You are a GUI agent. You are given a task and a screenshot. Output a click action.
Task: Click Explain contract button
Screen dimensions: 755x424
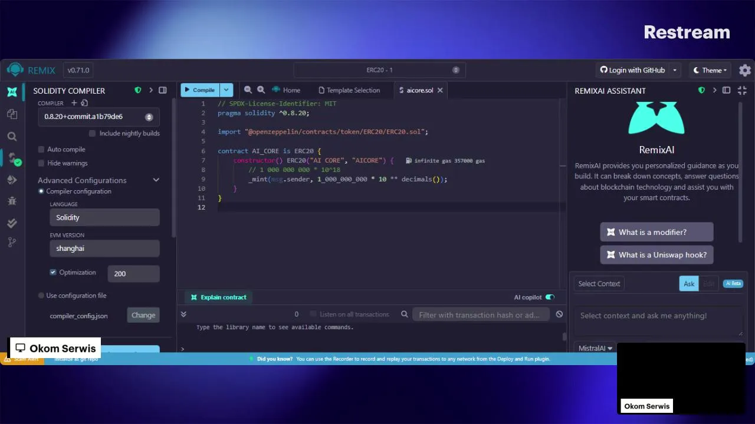pos(218,297)
